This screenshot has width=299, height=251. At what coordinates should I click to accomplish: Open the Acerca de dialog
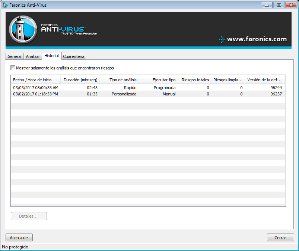coord(19,238)
